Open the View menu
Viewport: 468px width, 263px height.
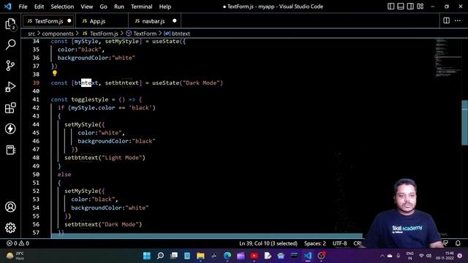86,7
